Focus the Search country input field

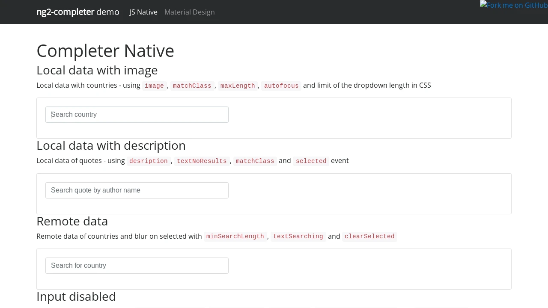tap(137, 115)
